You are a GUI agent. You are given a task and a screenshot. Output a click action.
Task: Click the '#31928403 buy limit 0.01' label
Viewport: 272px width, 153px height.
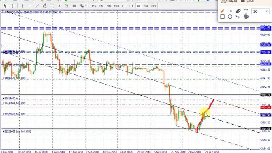click(17, 131)
